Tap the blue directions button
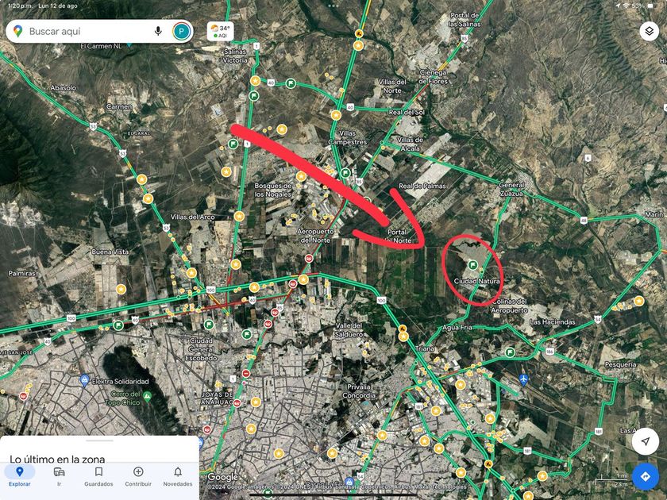This screenshot has width=667, height=500. (646, 476)
